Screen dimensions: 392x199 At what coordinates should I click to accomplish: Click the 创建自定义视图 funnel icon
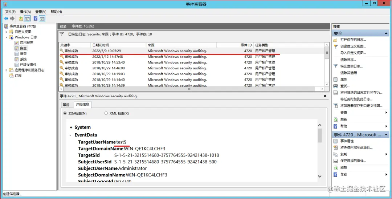coord(336,46)
